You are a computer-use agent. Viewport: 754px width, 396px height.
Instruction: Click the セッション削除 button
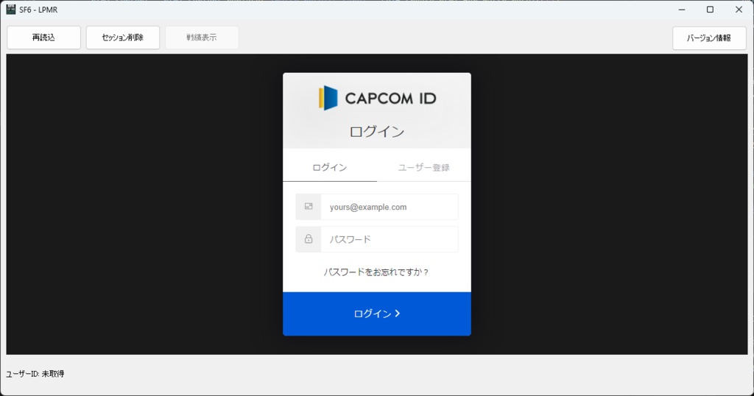123,38
